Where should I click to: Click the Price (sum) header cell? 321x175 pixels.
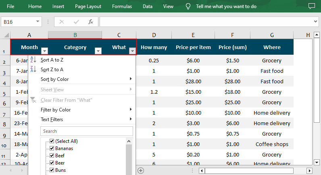click(x=233, y=47)
